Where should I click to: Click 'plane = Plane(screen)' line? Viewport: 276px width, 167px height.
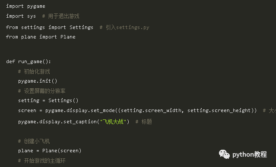(x=50, y=151)
